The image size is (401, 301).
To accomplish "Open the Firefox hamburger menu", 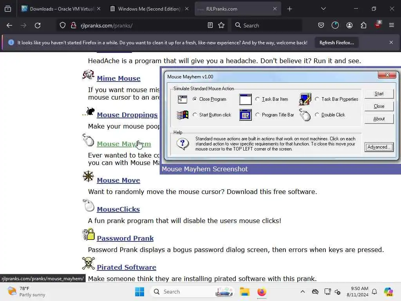I will coord(391,25).
